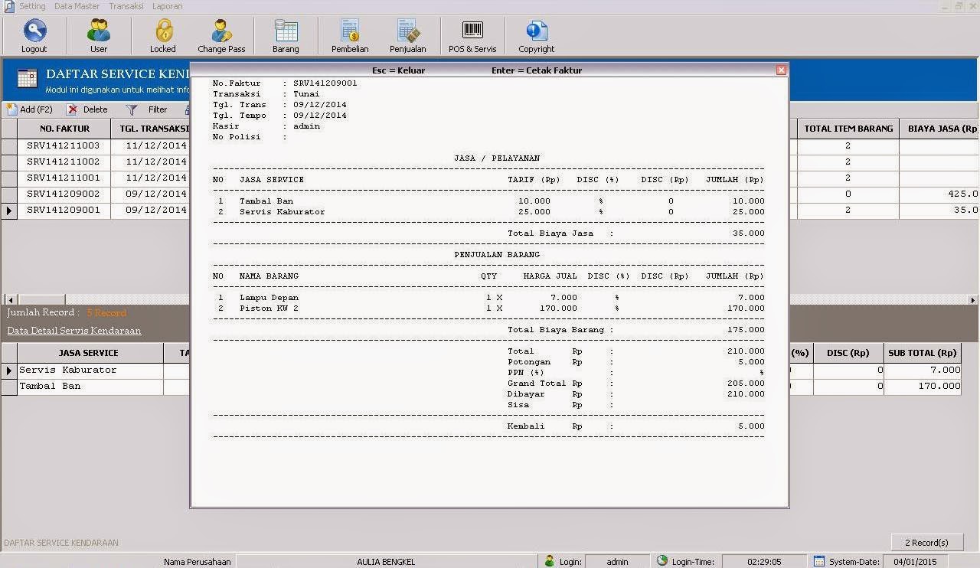Open Change Pass toolbar icon

(221, 36)
